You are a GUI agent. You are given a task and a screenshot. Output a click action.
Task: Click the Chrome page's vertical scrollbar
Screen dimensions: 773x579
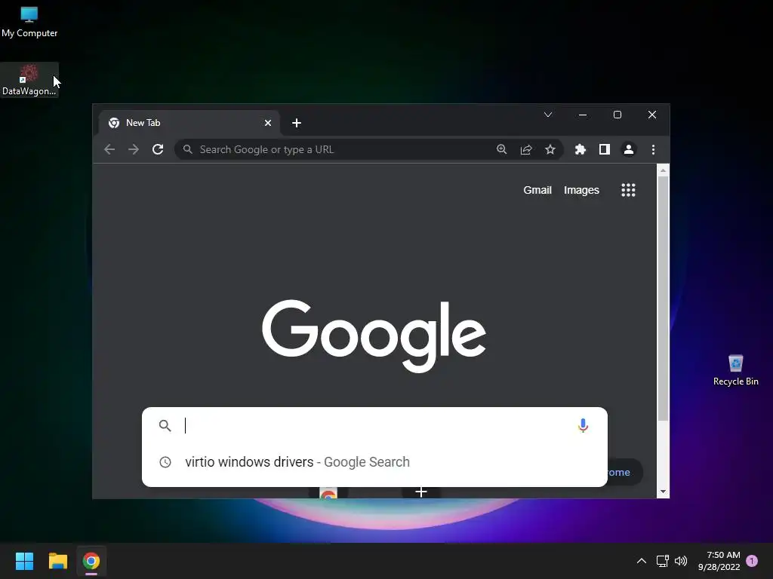tap(663, 299)
